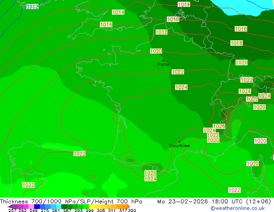Image resolution: width=274 pixels, height=212 pixels.
Task: Click the legend value 299
Action: click(x=89, y=210)
